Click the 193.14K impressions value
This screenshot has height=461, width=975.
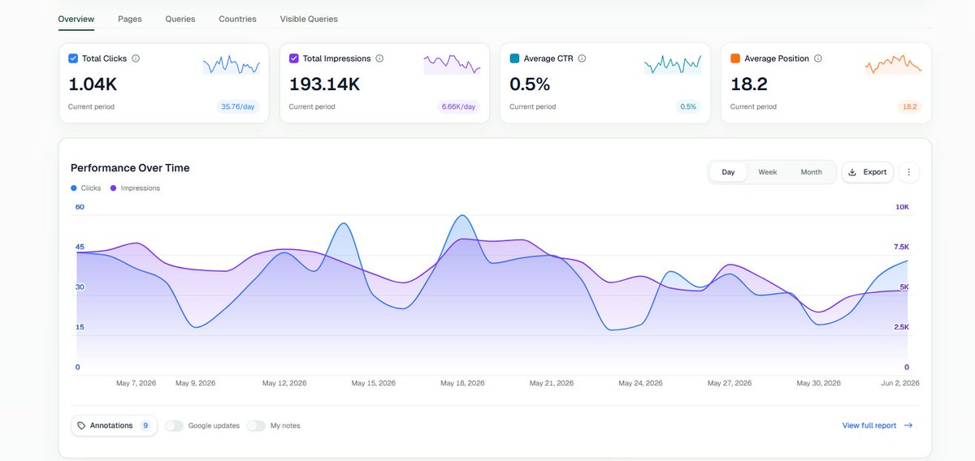[x=325, y=84]
